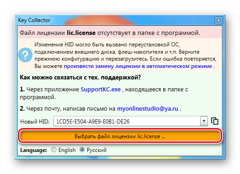Open automatic license replacement link
This screenshot has width=240, height=174.
138,66
